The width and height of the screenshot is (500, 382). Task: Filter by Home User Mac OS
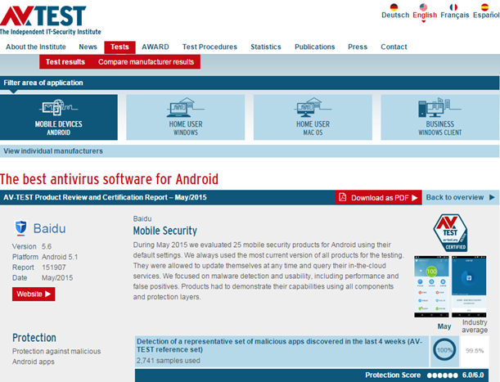[x=313, y=117]
